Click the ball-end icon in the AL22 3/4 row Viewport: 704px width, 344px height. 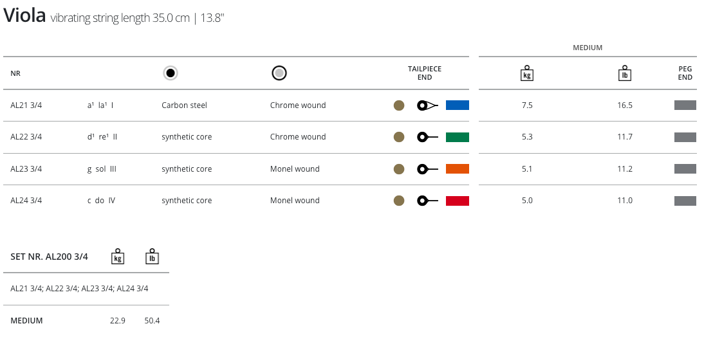pyautogui.click(x=427, y=137)
